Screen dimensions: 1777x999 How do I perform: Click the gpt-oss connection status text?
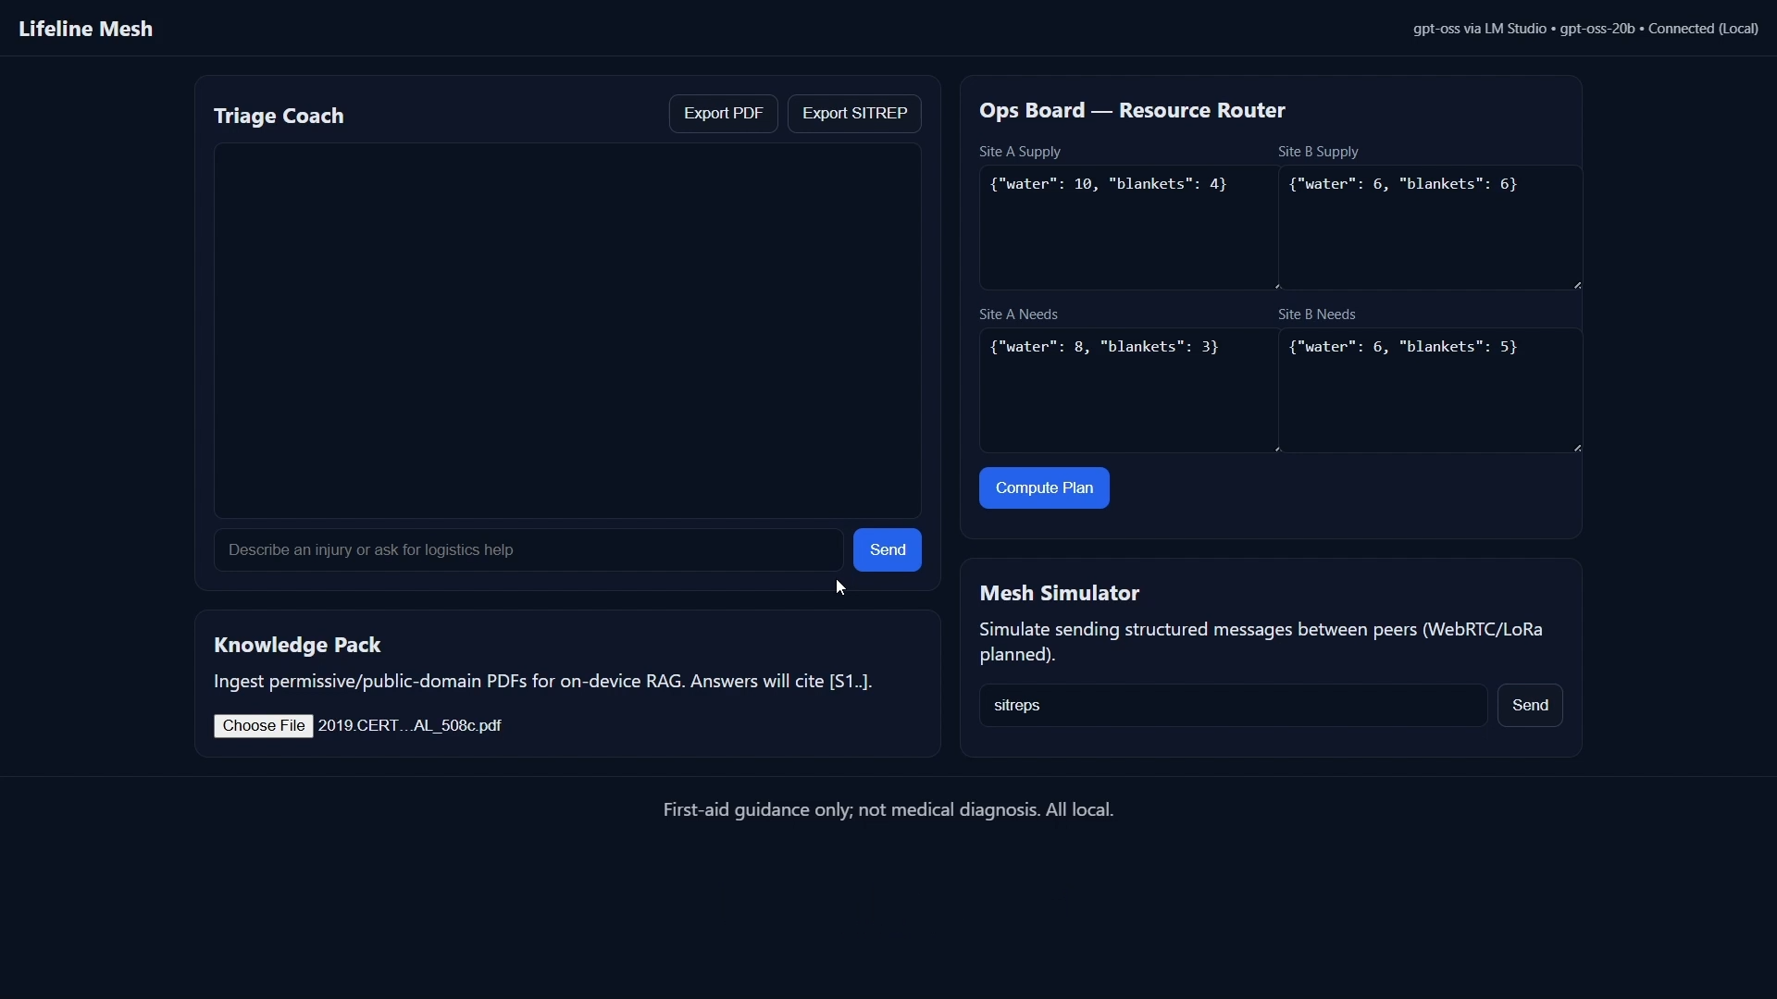click(1584, 29)
